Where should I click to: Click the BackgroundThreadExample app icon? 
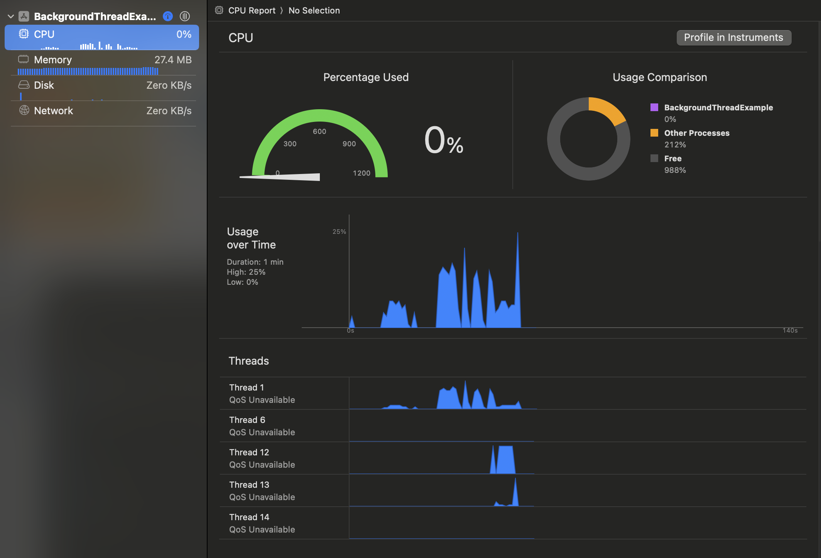point(24,16)
